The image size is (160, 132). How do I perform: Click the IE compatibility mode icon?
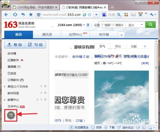click(x=84, y=15)
